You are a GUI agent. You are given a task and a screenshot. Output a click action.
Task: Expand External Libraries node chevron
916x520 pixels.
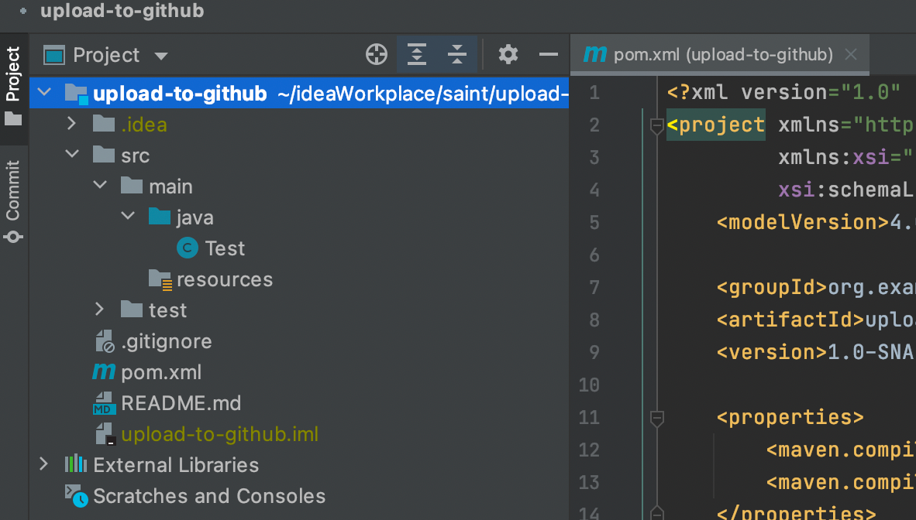click(43, 464)
